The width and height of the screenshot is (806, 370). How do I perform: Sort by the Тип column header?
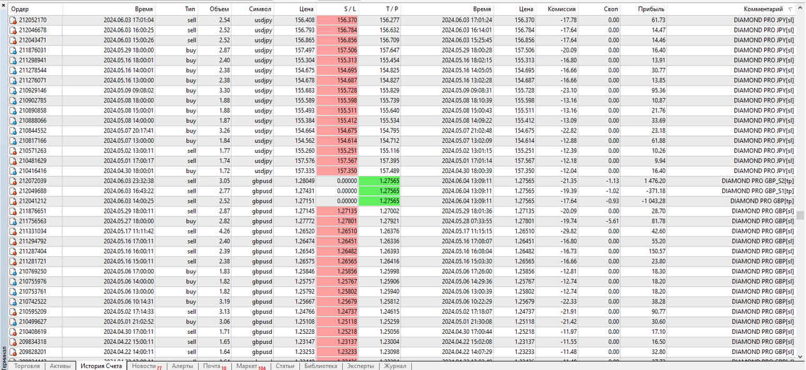click(177, 9)
